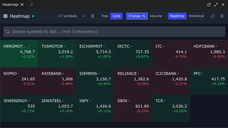Click the blue dot beside PFC
This screenshot has width=228, height=128.
[202, 74]
